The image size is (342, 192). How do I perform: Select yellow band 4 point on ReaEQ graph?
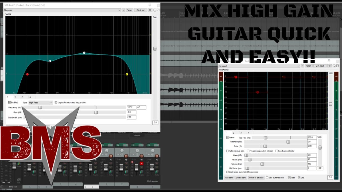(x=127, y=74)
